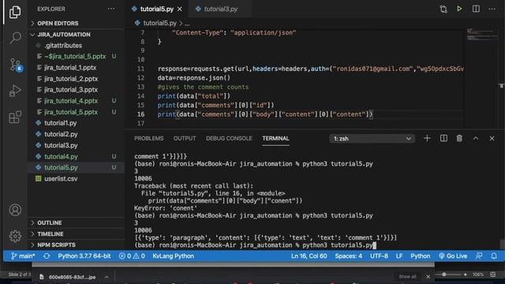505x284 pixels.
Task: Click errors and warnings count in status bar
Action: [132, 256]
